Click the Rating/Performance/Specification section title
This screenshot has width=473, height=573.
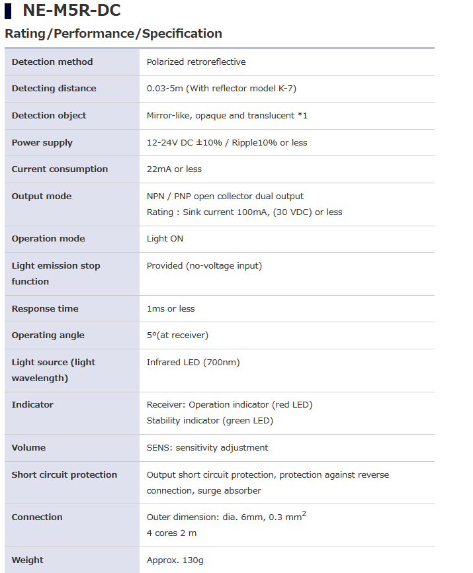coord(113,34)
